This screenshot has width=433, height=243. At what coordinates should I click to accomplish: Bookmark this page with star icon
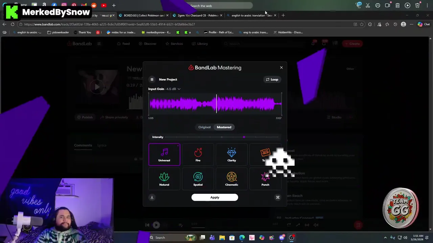point(362,24)
